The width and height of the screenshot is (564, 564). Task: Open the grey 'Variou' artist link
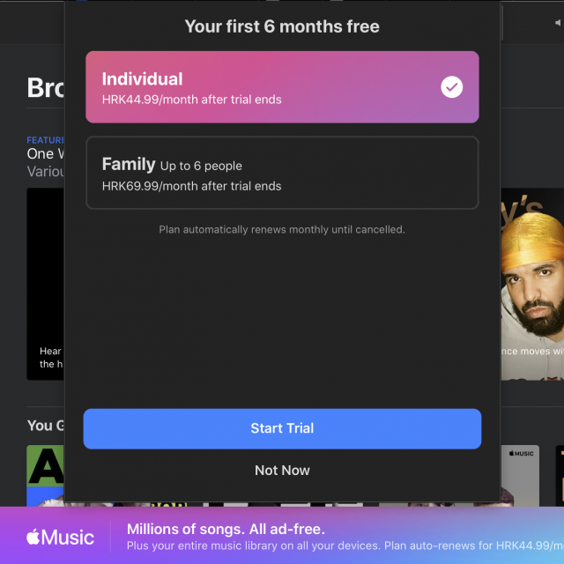(x=45, y=171)
